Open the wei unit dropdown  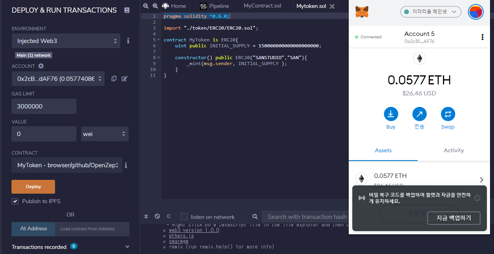coord(105,134)
